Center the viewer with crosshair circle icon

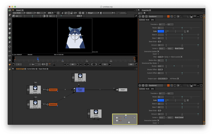pyautogui.click(x=58, y=13)
